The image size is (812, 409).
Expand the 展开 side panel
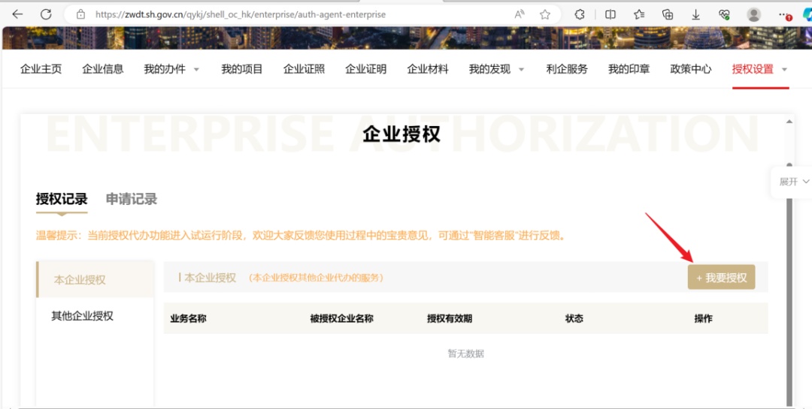tap(794, 182)
